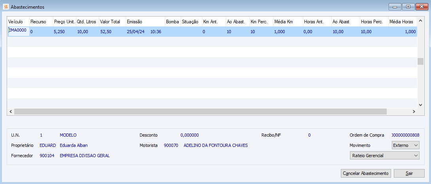This screenshot has height=184, width=431.
Task: Open the Rateio Gerencial dropdown
Action: (385, 156)
